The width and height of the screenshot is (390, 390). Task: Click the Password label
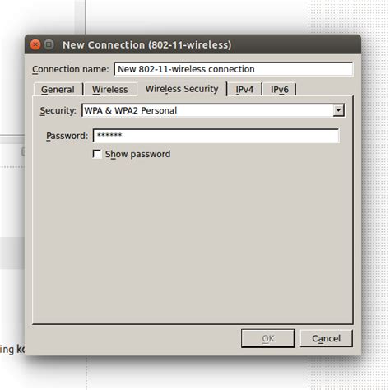tap(67, 136)
